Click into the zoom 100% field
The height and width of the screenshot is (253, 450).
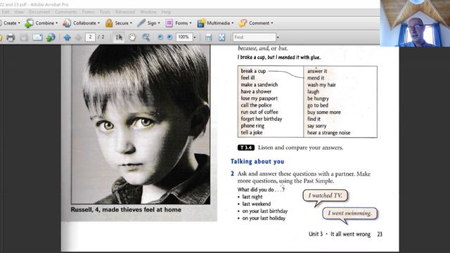[x=184, y=37]
